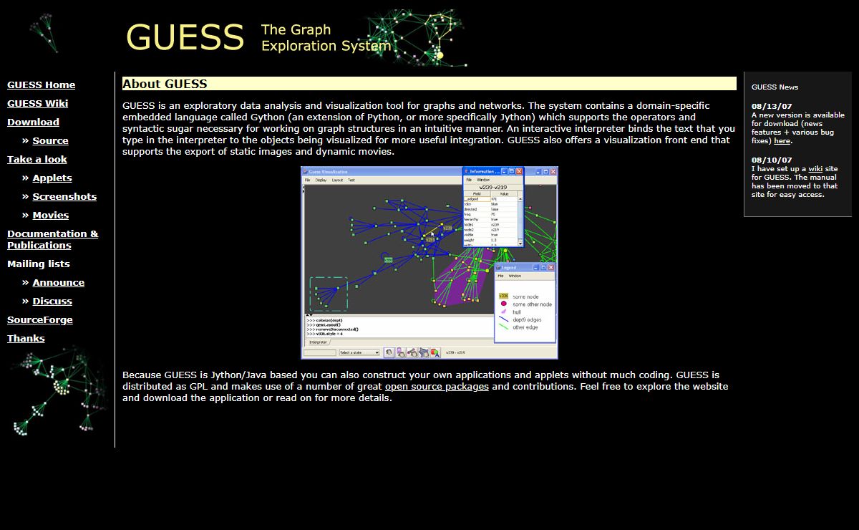859x530 pixels.
Task: Click the yellow GUESS title logo
Action: [x=185, y=37]
